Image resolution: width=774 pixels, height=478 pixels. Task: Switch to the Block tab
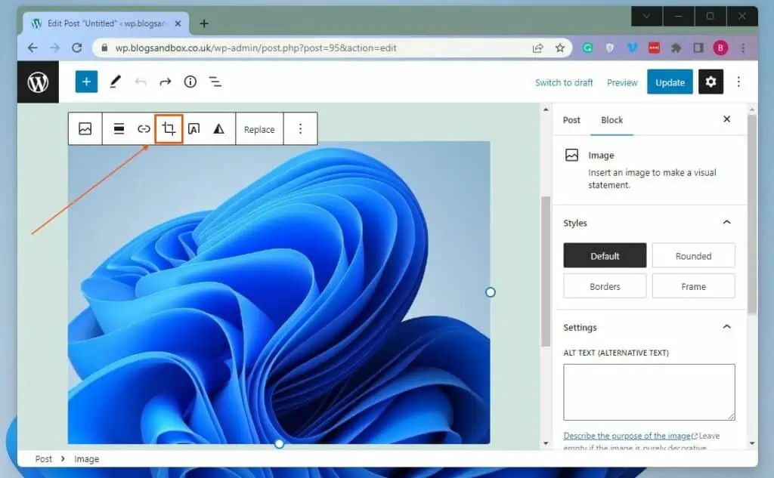(x=611, y=120)
